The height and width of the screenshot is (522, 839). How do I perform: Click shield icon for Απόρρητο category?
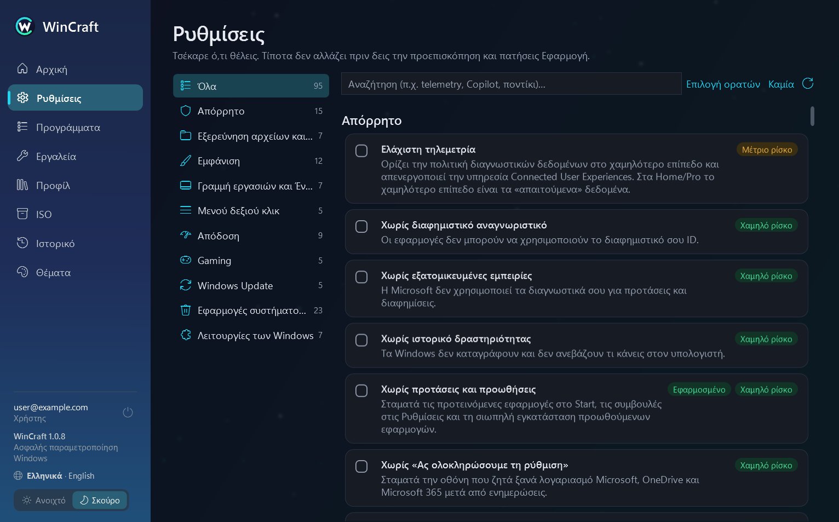186,111
